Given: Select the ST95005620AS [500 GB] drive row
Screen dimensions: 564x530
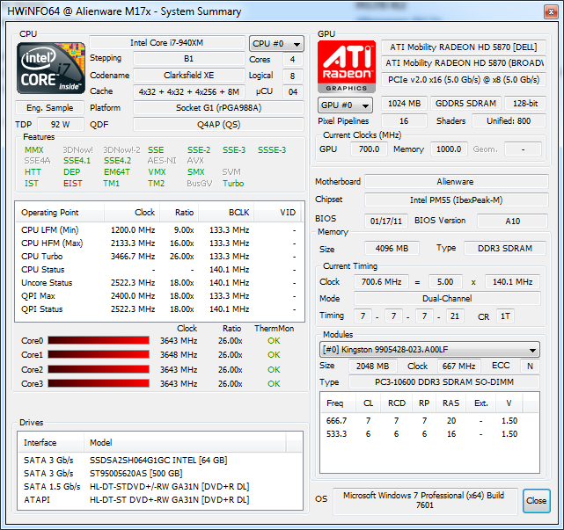Looking at the screenshot, I should tap(160, 474).
